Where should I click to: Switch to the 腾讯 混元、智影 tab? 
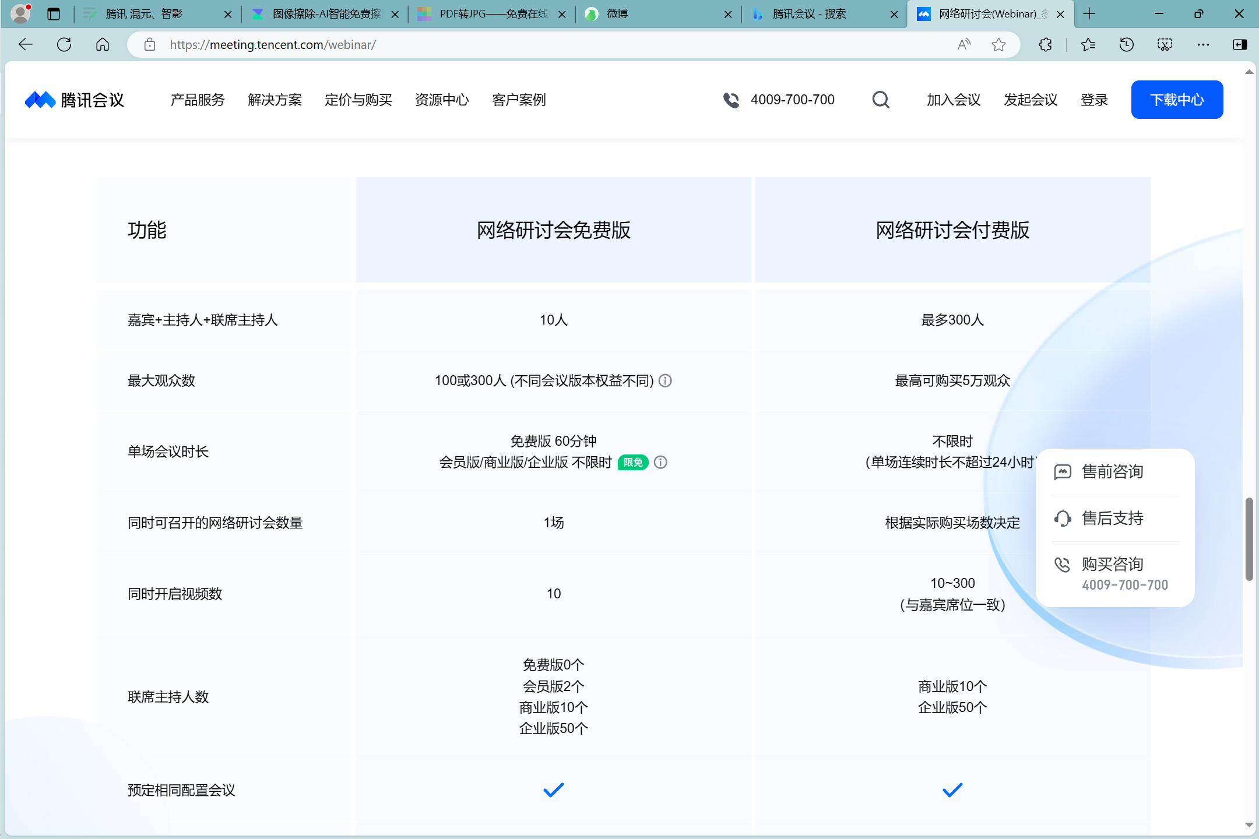point(157,14)
